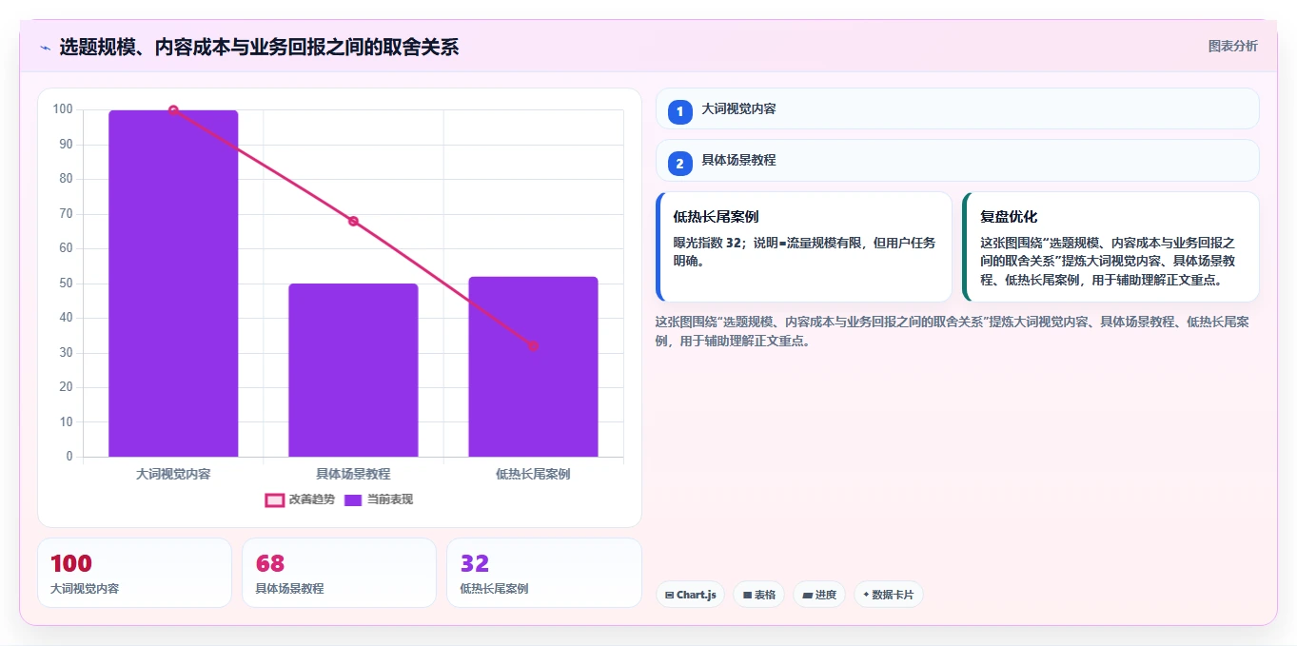Click the blue number 2 badge
This screenshot has width=1297, height=646.
click(679, 164)
